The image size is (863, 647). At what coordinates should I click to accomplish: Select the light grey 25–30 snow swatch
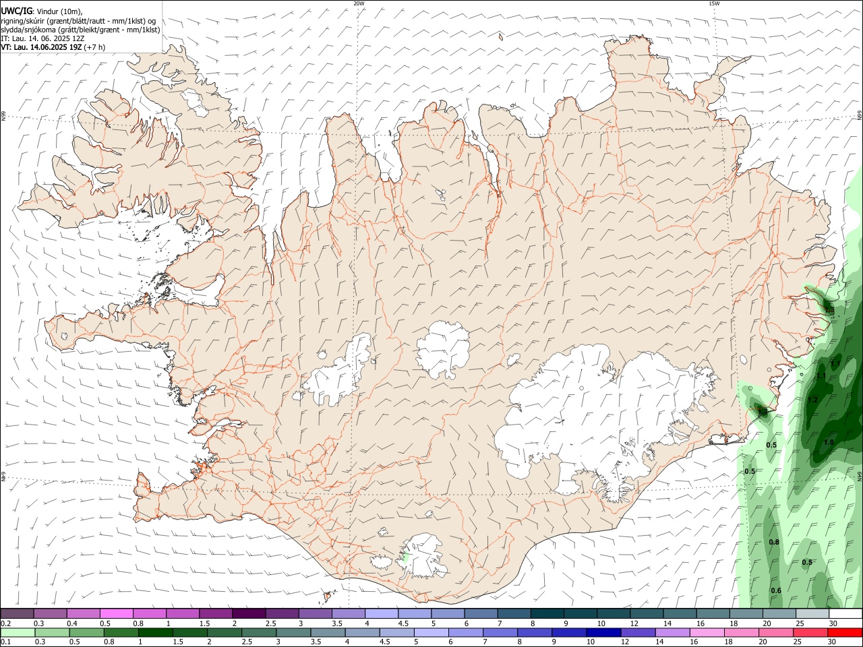point(812,614)
